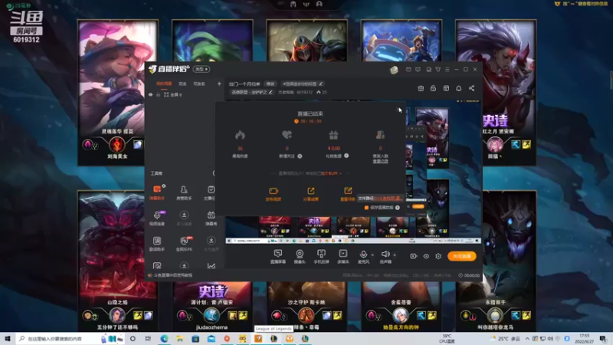Click info icon beside 礼物收益
This screenshot has height=345, width=613.
coord(346,156)
